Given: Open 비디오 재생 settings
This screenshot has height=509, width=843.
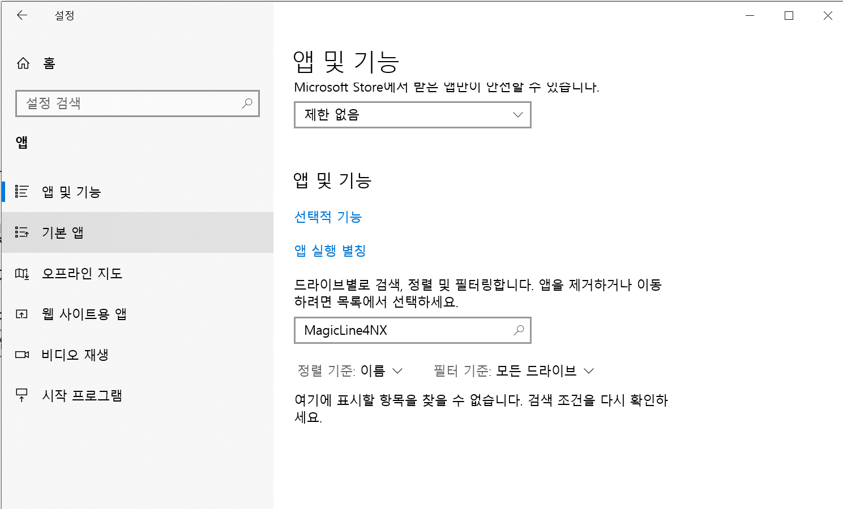Looking at the screenshot, I should (74, 355).
